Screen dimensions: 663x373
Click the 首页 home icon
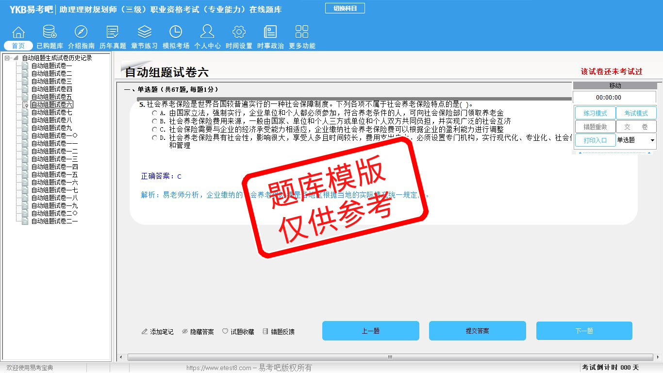point(18,33)
